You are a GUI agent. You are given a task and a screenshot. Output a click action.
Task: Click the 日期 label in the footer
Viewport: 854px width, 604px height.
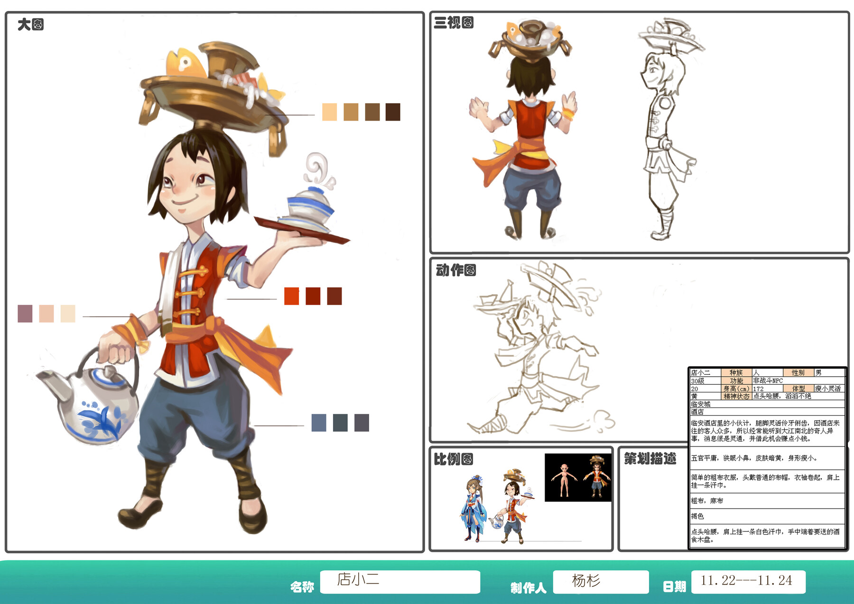(x=674, y=587)
